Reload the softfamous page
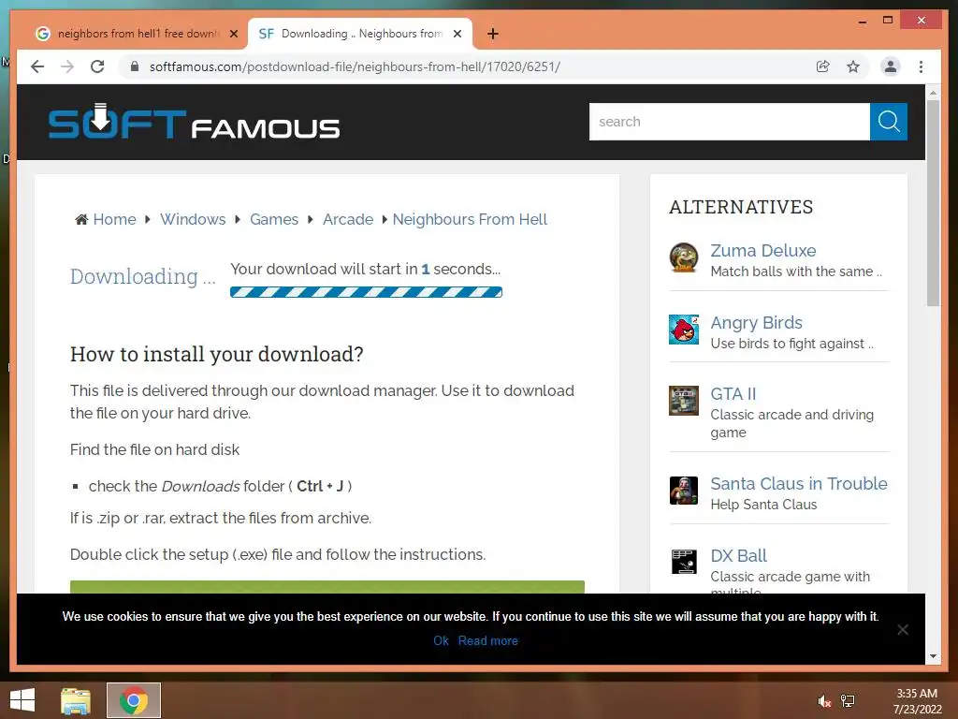Image resolution: width=958 pixels, height=719 pixels. [97, 66]
